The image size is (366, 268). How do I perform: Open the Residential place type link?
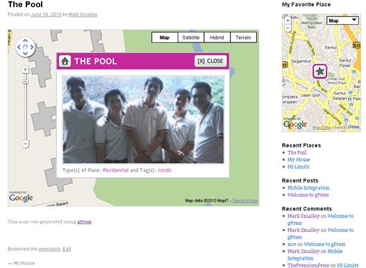pos(115,170)
